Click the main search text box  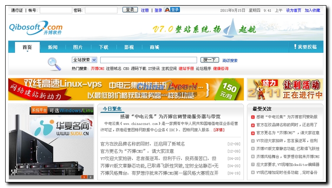coord(148,60)
